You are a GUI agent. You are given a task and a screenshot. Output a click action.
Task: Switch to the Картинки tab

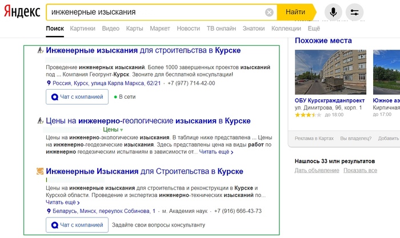(82, 28)
